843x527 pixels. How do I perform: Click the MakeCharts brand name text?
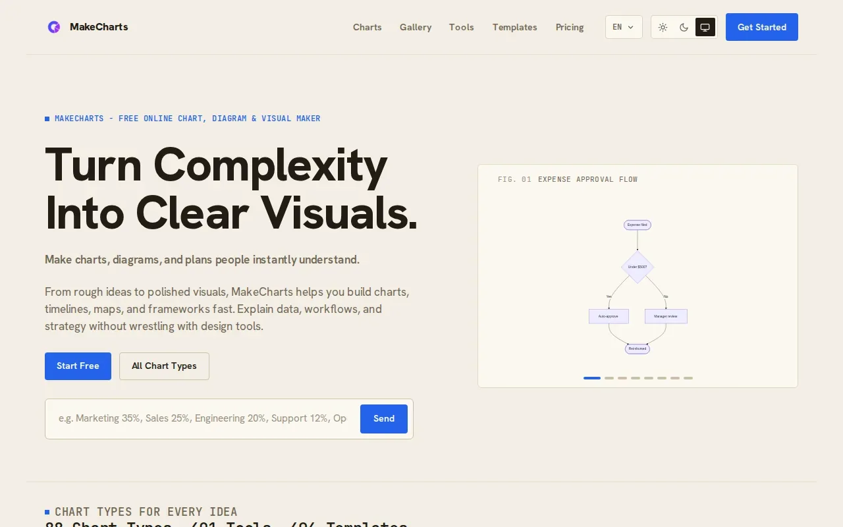[99, 27]
